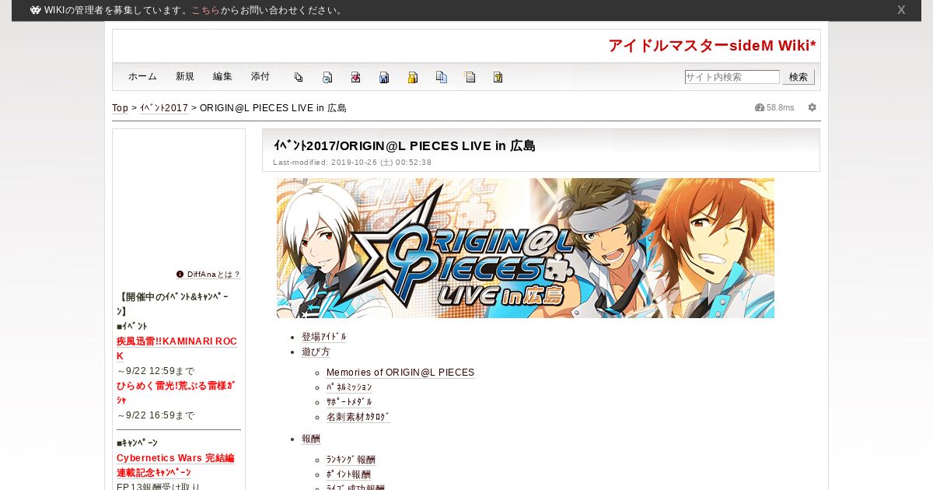Click the red down-arrow page icon

[x=355, y=77]
